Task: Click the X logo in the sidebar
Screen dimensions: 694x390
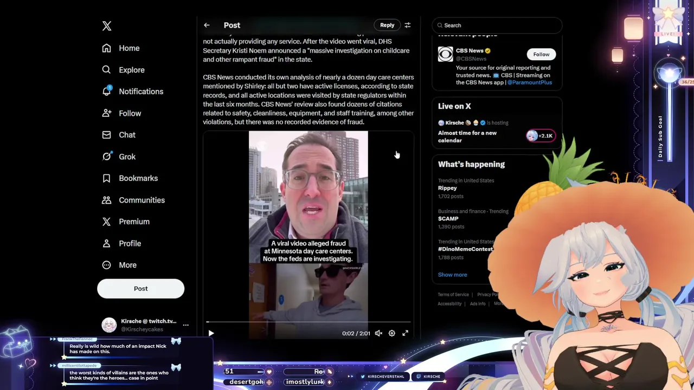Action: (107, 26)
